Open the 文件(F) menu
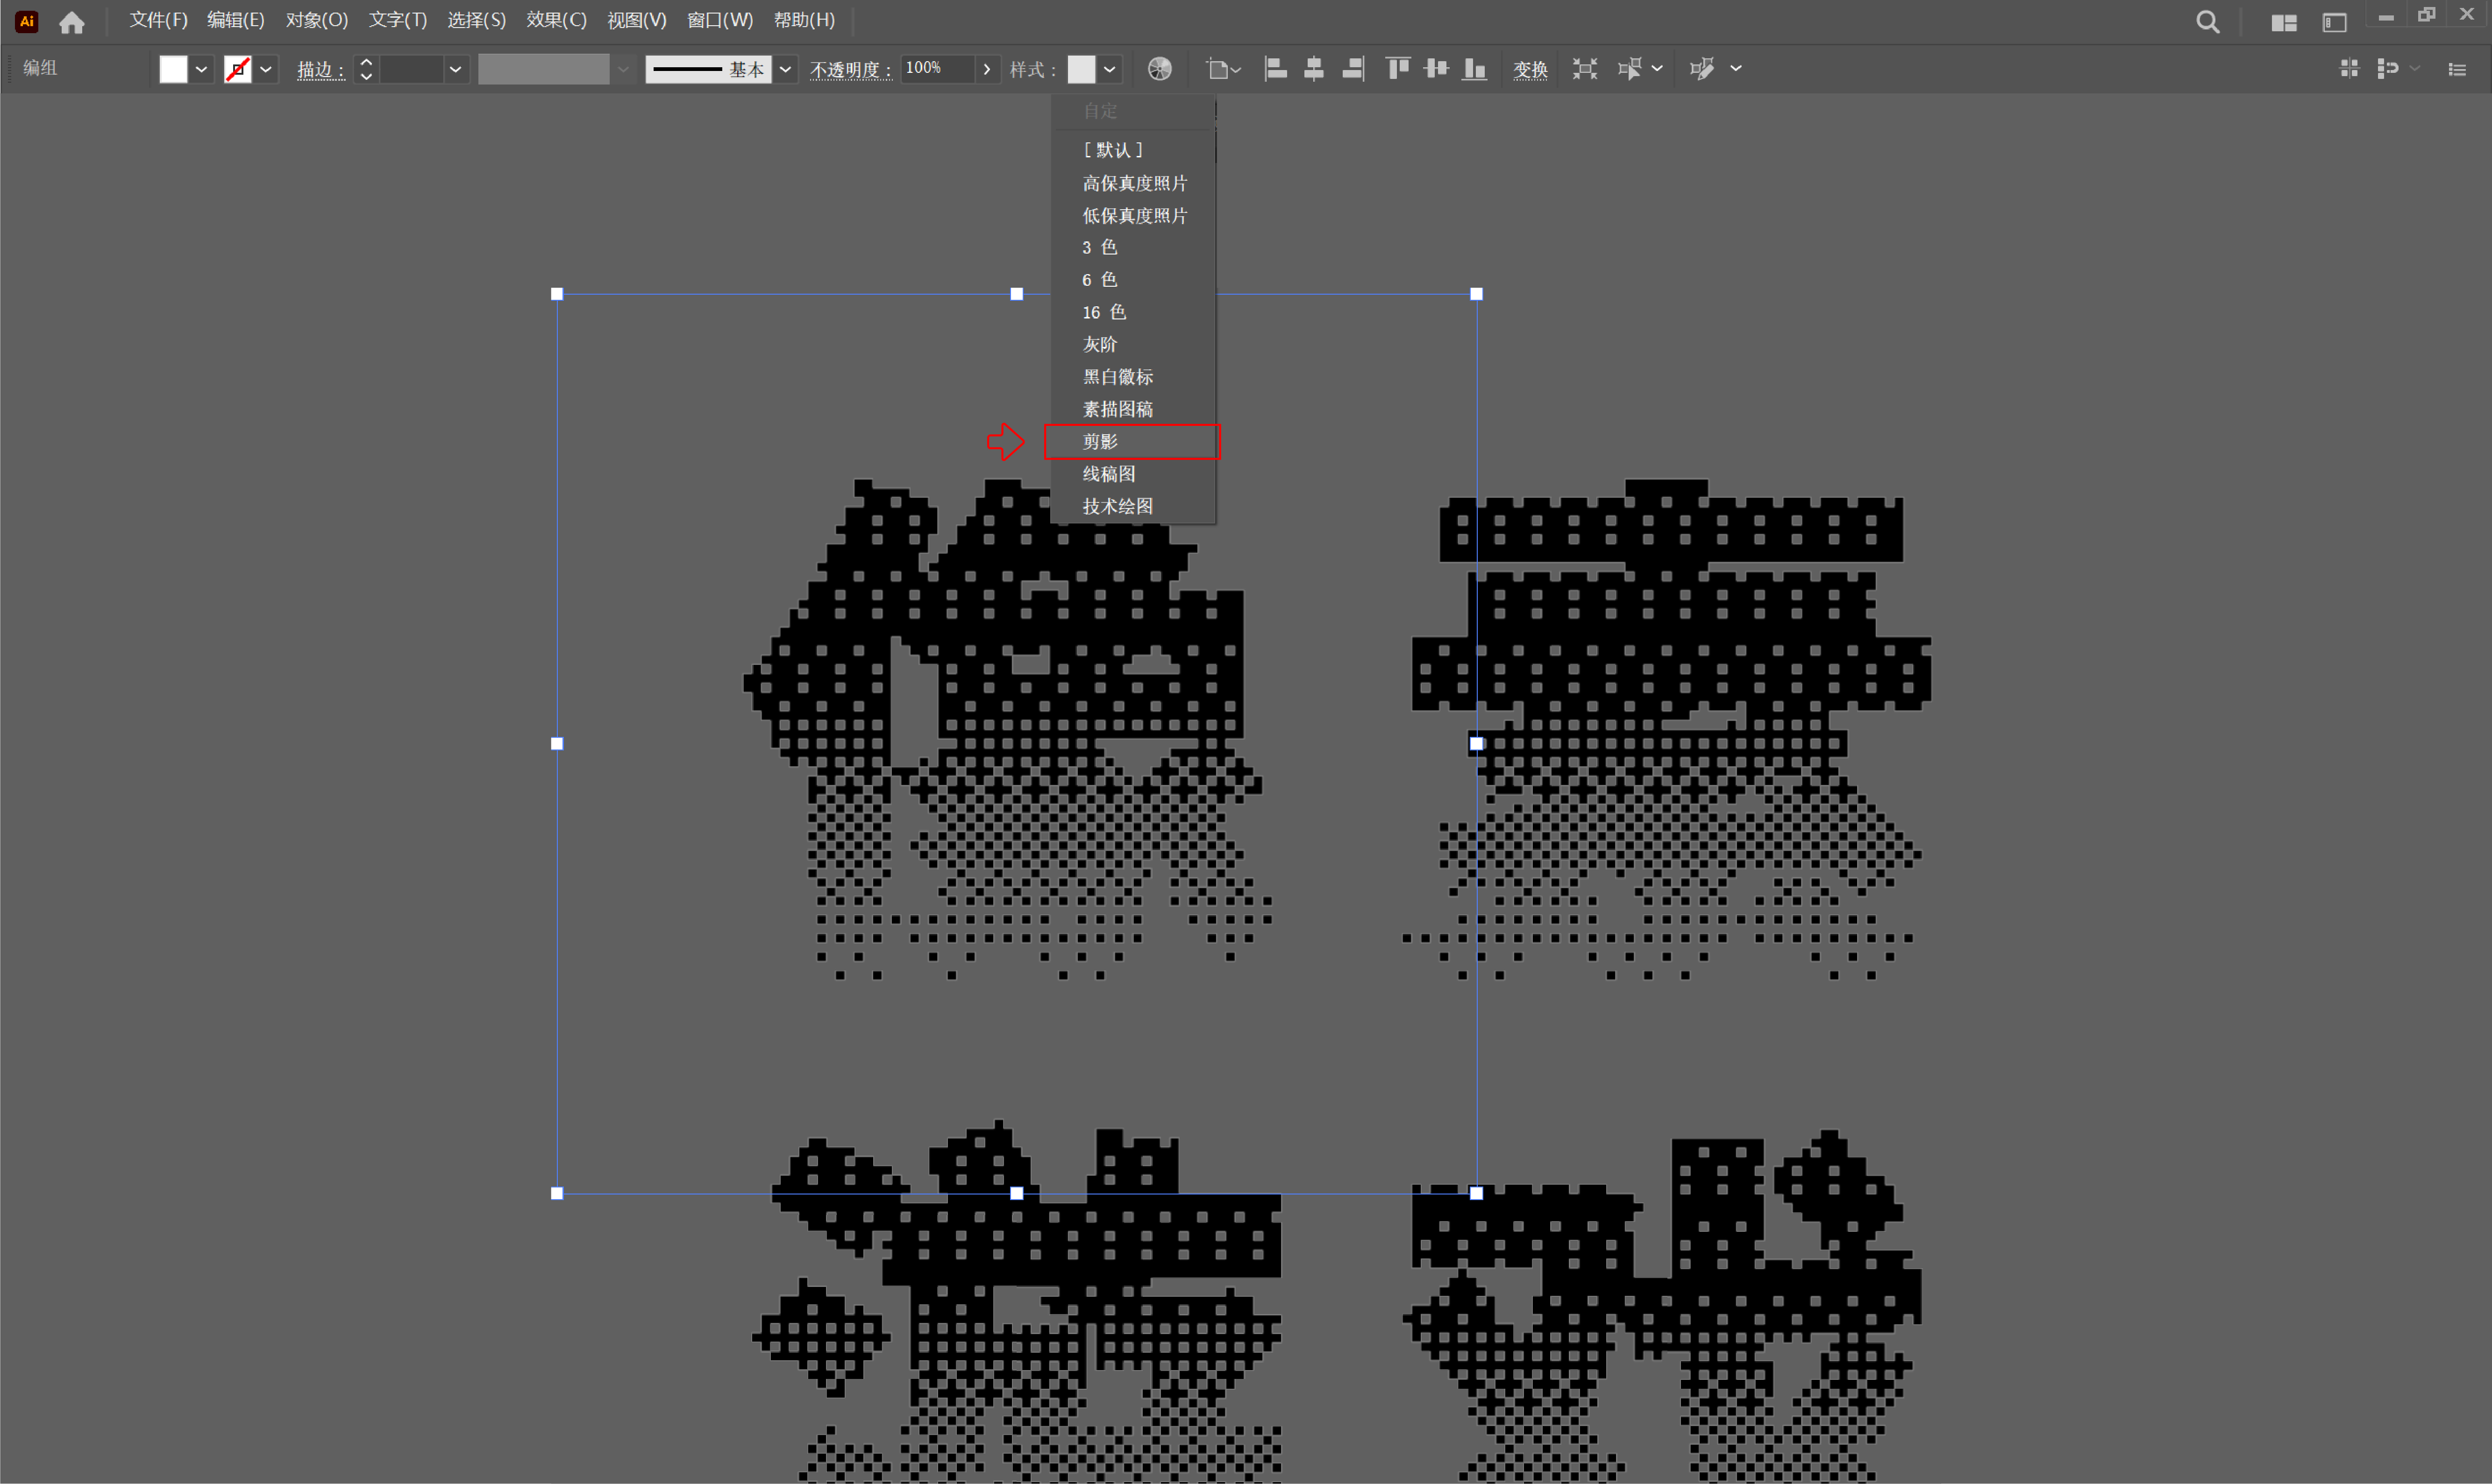This screenshot has width=2492, height=1484. point(158,20)
